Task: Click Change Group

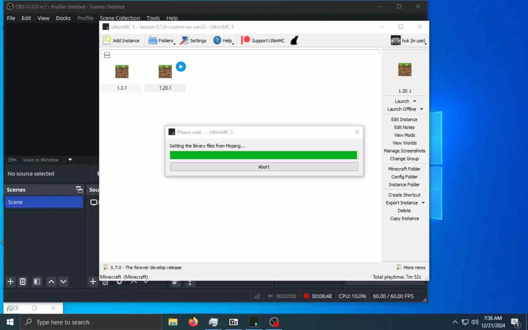Action: pyautogui.click(x=404, y=158)
